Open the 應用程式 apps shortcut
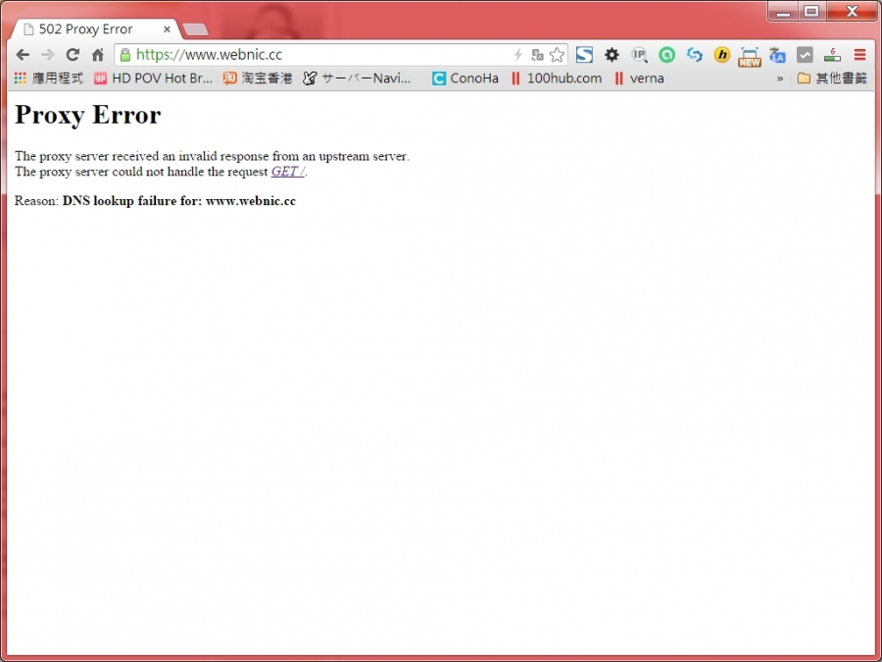Screen dimensions: 882x662 click(49, 78)
